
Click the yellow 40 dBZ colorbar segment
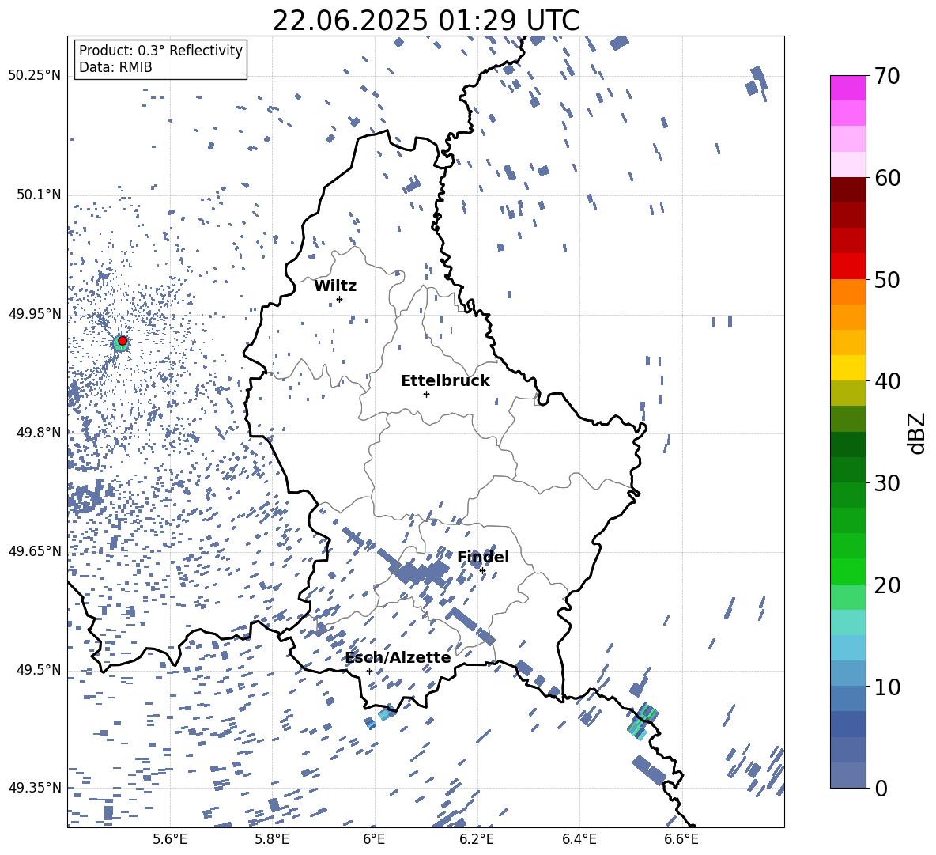click(x=847, y=367)
